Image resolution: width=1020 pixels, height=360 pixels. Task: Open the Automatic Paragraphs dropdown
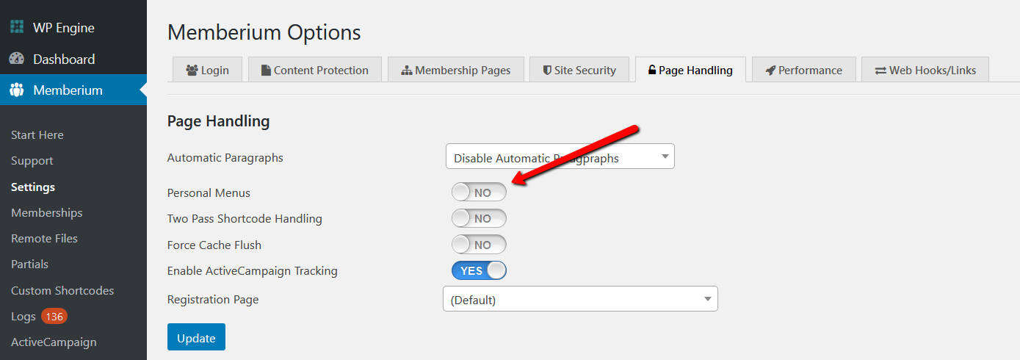tap(560, 156)
